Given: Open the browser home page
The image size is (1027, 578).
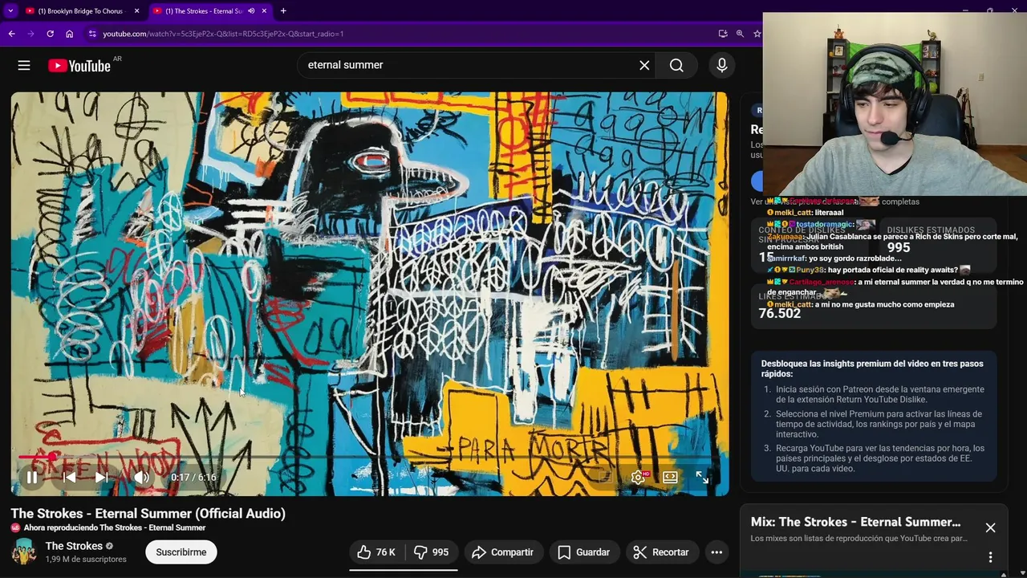Looking at the screenshot, I should pos(69,34).
